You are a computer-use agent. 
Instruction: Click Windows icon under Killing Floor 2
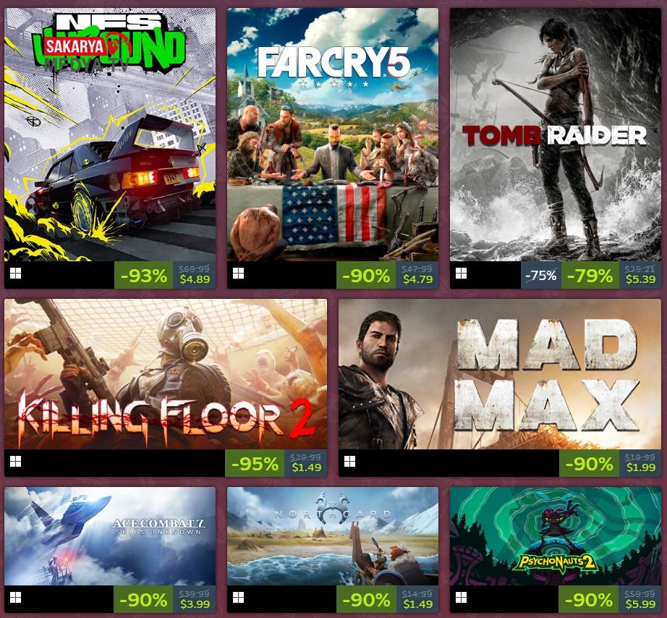16,462
